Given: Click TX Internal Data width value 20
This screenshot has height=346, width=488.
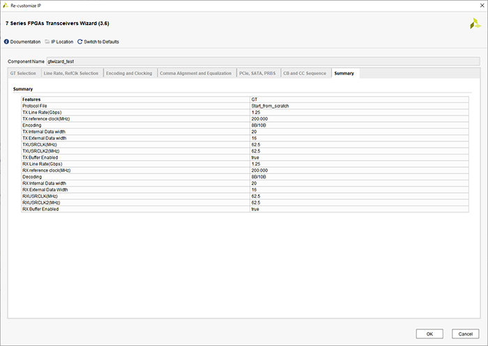Looking at the screenshot, I should tap(254, 132).
